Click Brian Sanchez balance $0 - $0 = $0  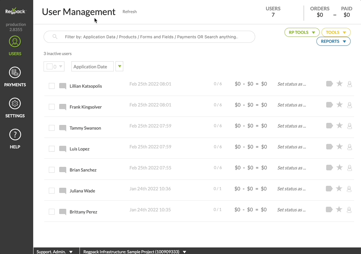[x=251, y=168]
